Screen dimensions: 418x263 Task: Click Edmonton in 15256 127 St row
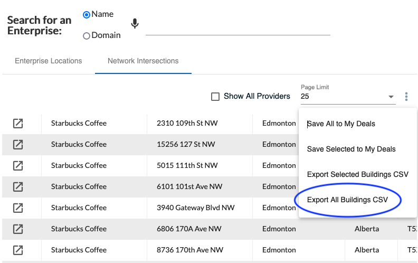click(279, 144)
